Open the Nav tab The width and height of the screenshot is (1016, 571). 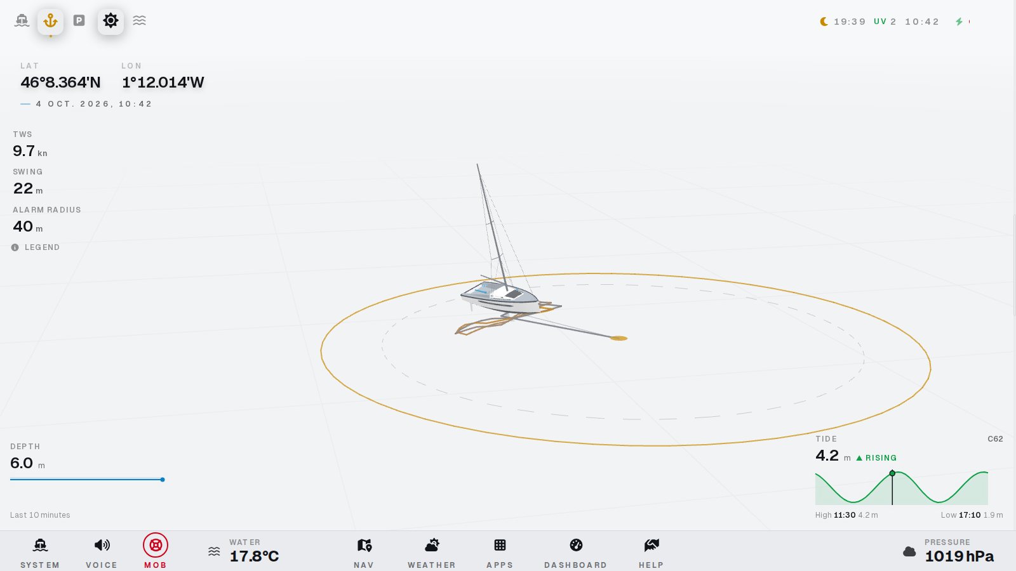click(364, 552)
